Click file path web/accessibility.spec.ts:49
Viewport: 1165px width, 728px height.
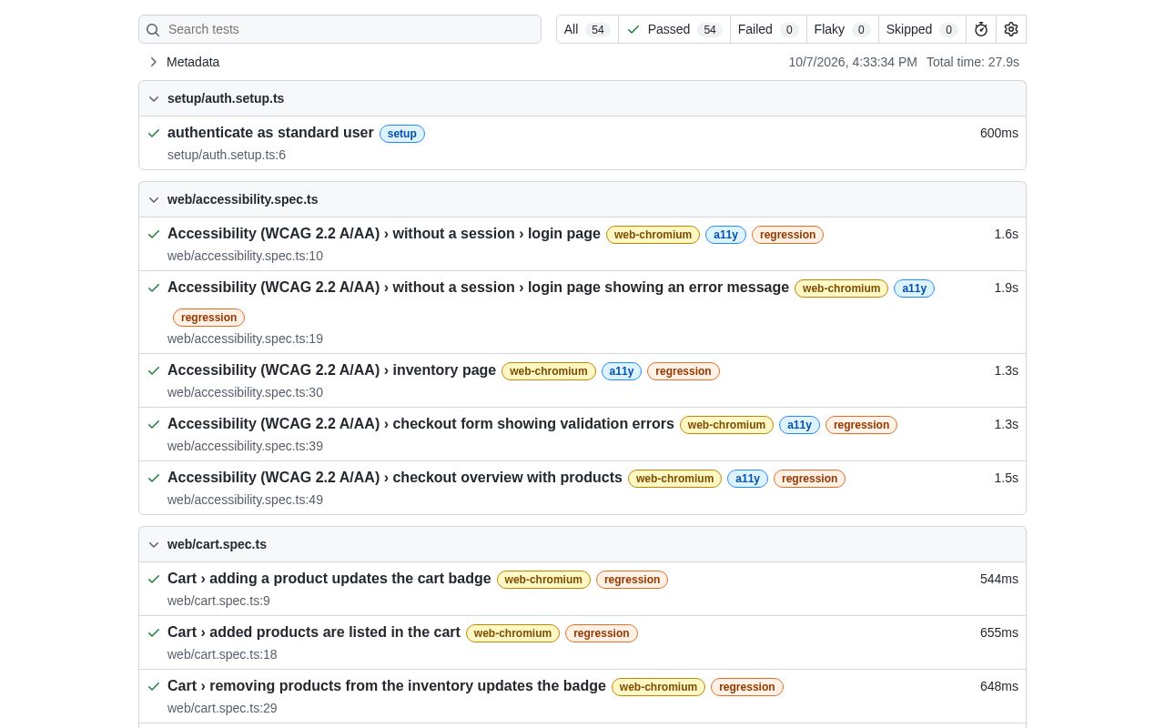point(245,500)
